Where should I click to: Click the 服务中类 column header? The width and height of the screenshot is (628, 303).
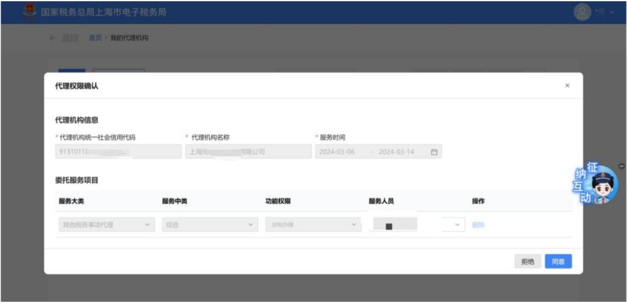[174, 201]
